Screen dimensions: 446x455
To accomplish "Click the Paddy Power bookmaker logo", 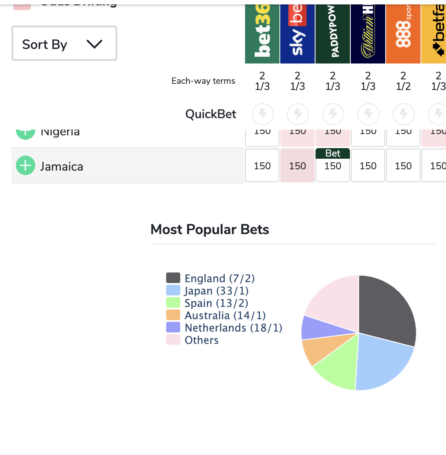I will coord(333,34).
